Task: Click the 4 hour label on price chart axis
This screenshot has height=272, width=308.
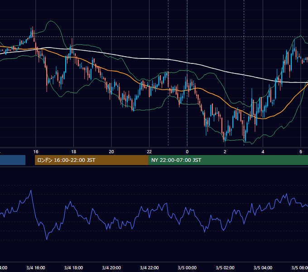Action: pyautogui.click(x=263, y=152)
